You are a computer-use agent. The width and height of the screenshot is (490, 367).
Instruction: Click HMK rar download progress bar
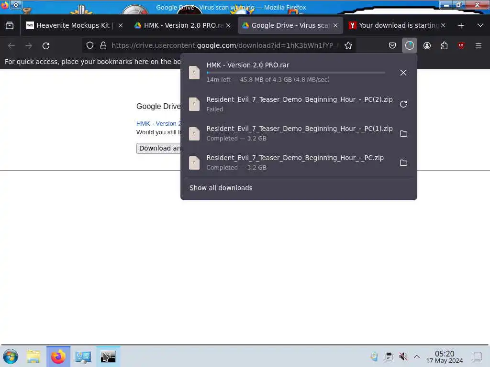pyautogui.click(x=296, y=73)
